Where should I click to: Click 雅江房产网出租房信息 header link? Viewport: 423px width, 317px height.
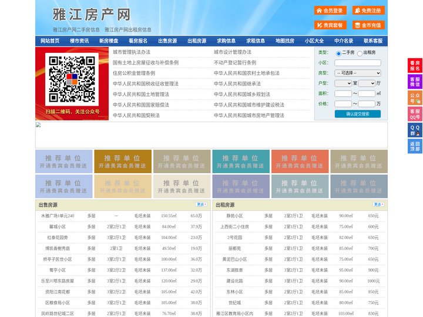[128, 30]
